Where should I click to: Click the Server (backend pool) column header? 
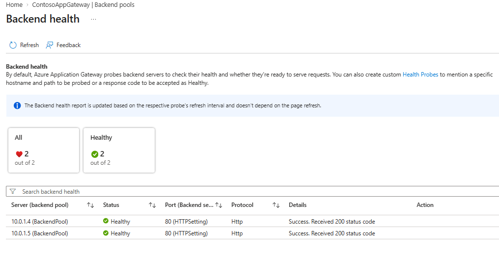click(x=40, y=205)
